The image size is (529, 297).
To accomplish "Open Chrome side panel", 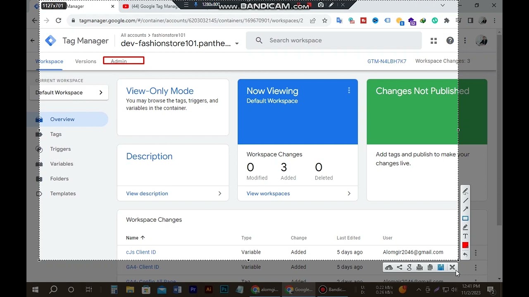I will (x=470, y=20).
